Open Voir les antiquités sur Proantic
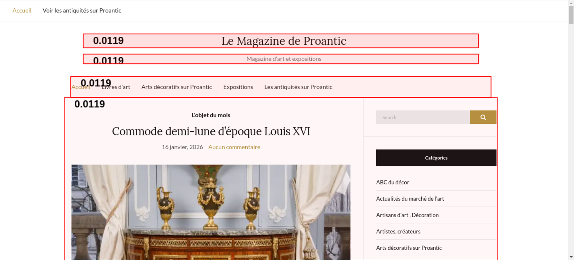 pos(82,11)
